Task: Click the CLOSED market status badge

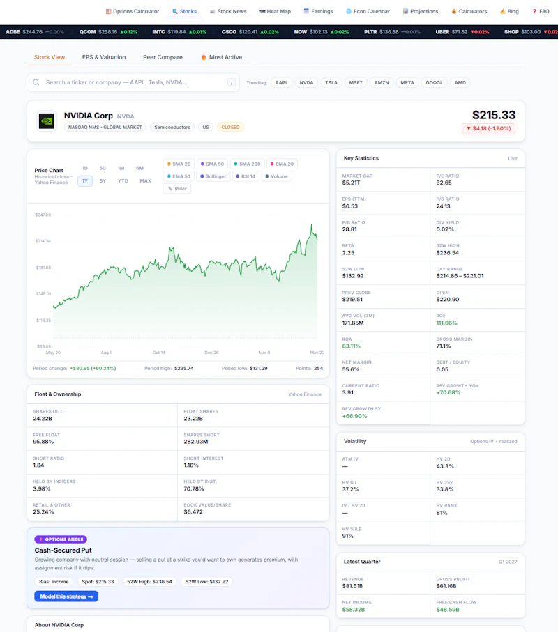Action: click(230, 127)
